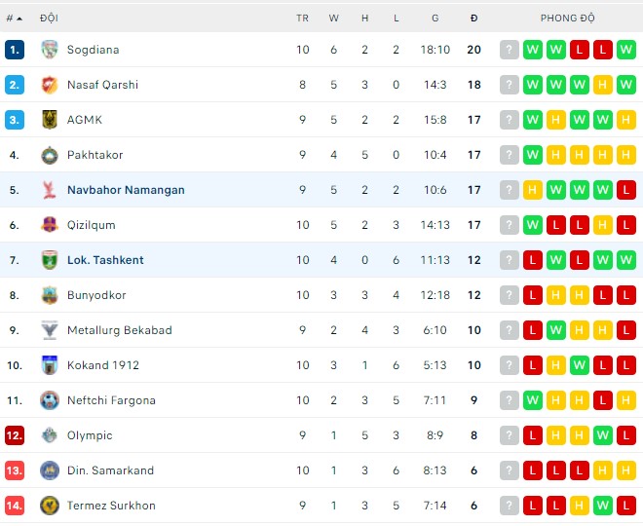The width and height of the screenshot is (643, 526).
Task: Open the Kokand 1912 team link
Action: [x=102, y=365]
